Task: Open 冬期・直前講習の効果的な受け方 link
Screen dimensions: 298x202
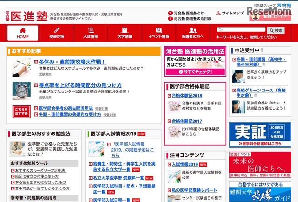Action: [x=70, y=114]
